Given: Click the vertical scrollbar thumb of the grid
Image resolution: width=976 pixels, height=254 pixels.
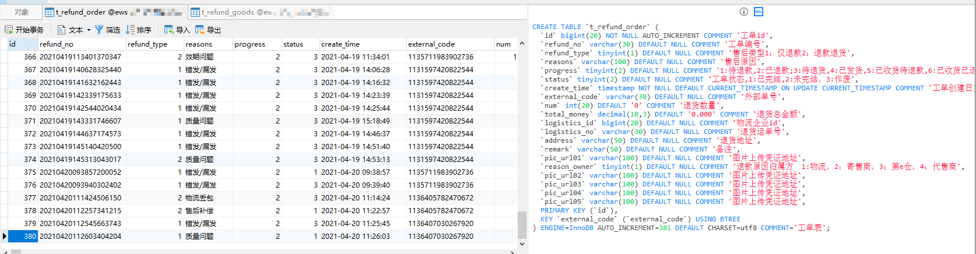Looking at the screenshot, I should click(522, 225).
